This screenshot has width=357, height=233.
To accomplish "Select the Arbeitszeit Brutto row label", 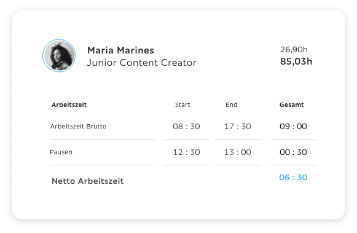I will 78,126.
